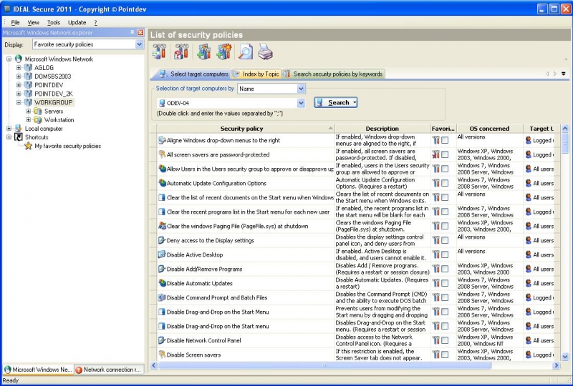Click the Local computer icon in tree

coord(19,129)
